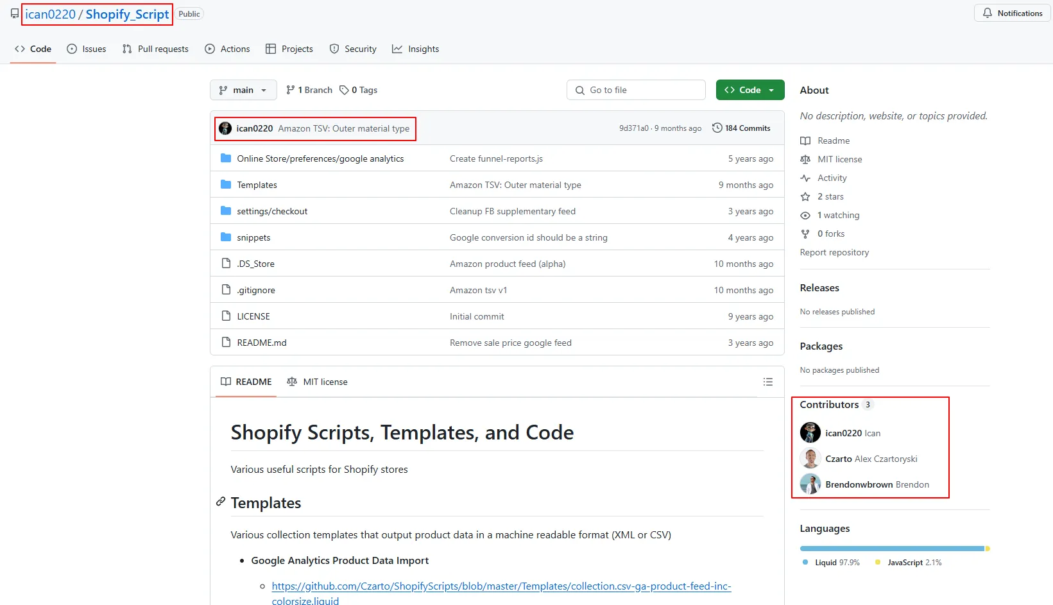This screenshot has width=1053, height=605.
Task: Open the Actions tab
Action: [227, 49]
